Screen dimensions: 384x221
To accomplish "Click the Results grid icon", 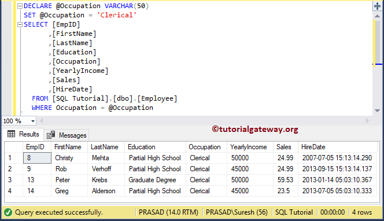I will (x=11, y=134).
